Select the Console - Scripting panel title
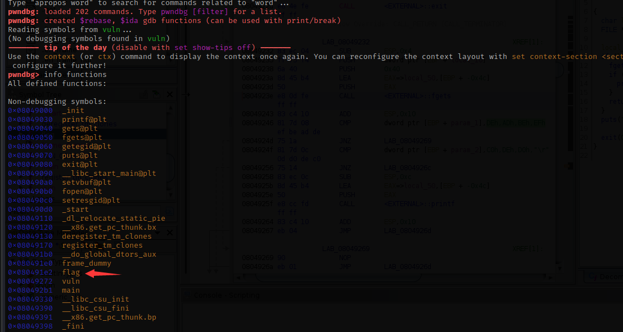623x332 pixels. pyautogui.click(x=227, y=295)
